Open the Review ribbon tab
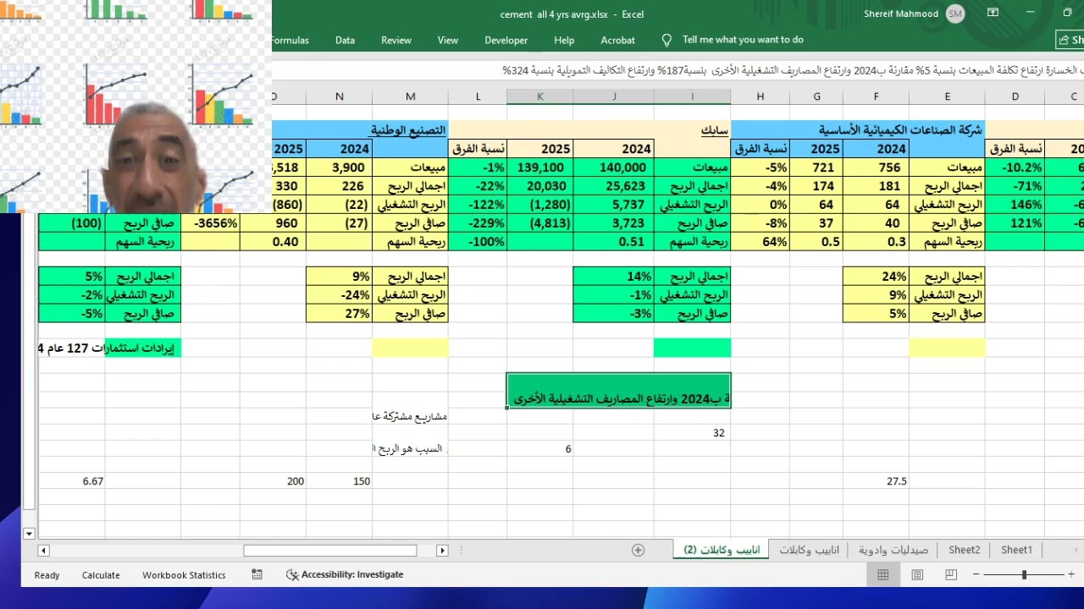This screenshot has height=609, width=1084. click(396, 40)
